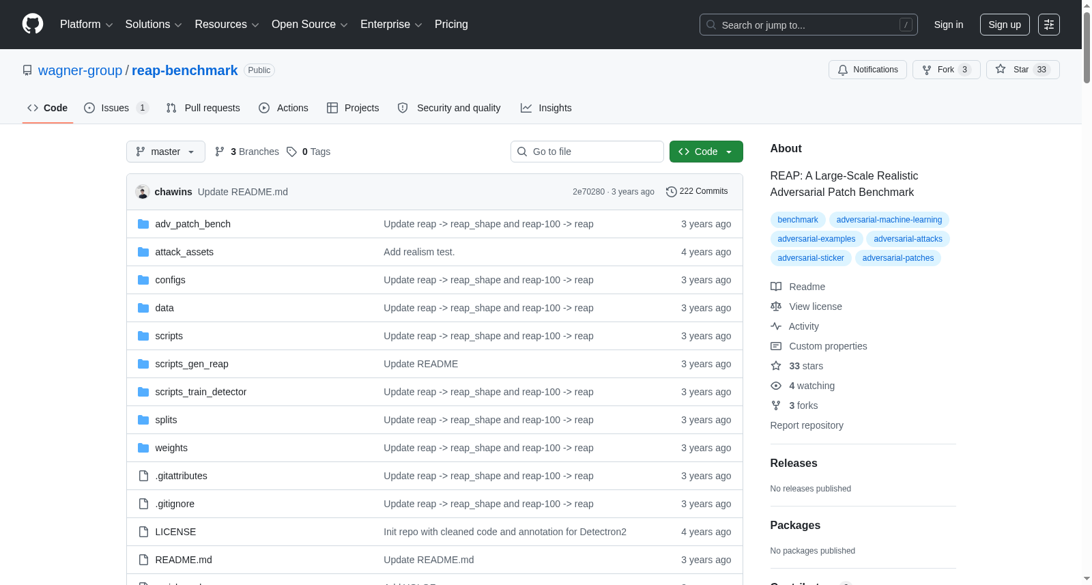Click the Report repository link

807,425
